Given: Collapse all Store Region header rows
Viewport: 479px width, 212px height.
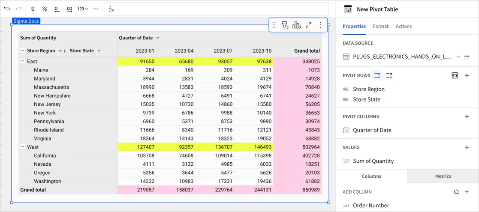Looking at the screenshot, I should point(23,51).
